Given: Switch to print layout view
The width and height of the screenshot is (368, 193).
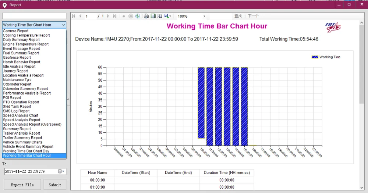Looking at the screenshot, I should click(153, 16).
